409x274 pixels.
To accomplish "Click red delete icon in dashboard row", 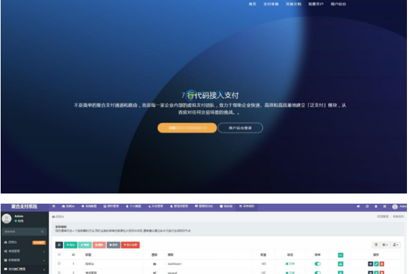I will click(x=382, y=264).
